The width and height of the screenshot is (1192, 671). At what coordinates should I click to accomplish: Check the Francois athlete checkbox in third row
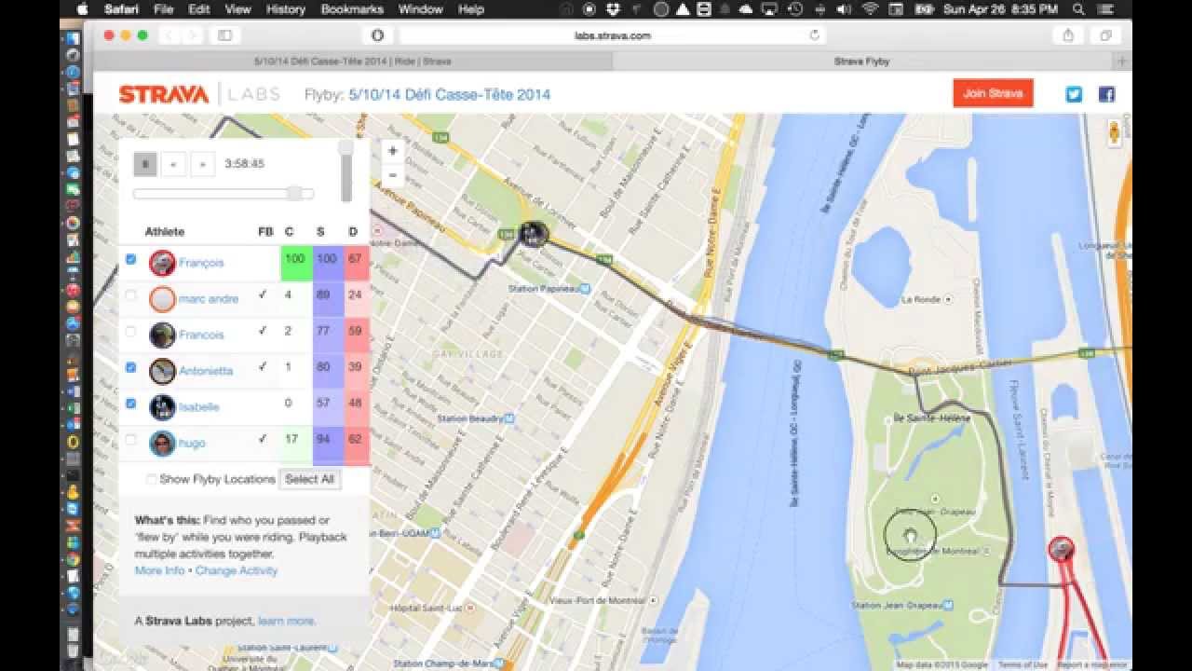tap(130, 332)
